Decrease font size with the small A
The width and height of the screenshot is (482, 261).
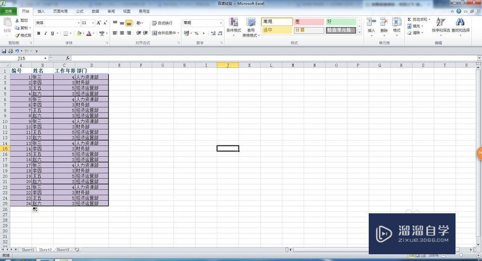(105, 23)
